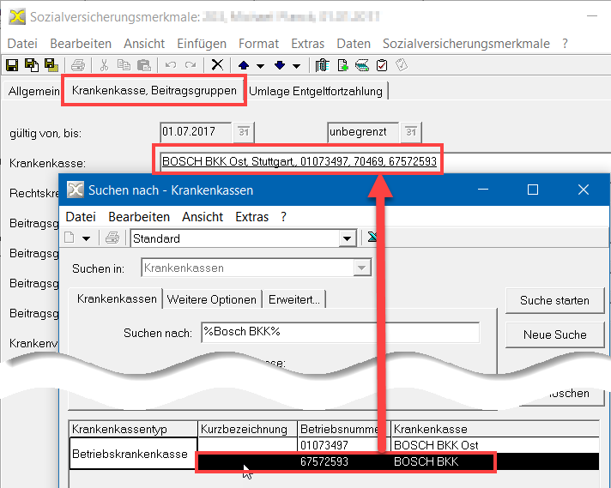This screenshot has height=488, width=611.
Task: Open Ansicht menu in search dialog
Action: (x=203, y=216)
